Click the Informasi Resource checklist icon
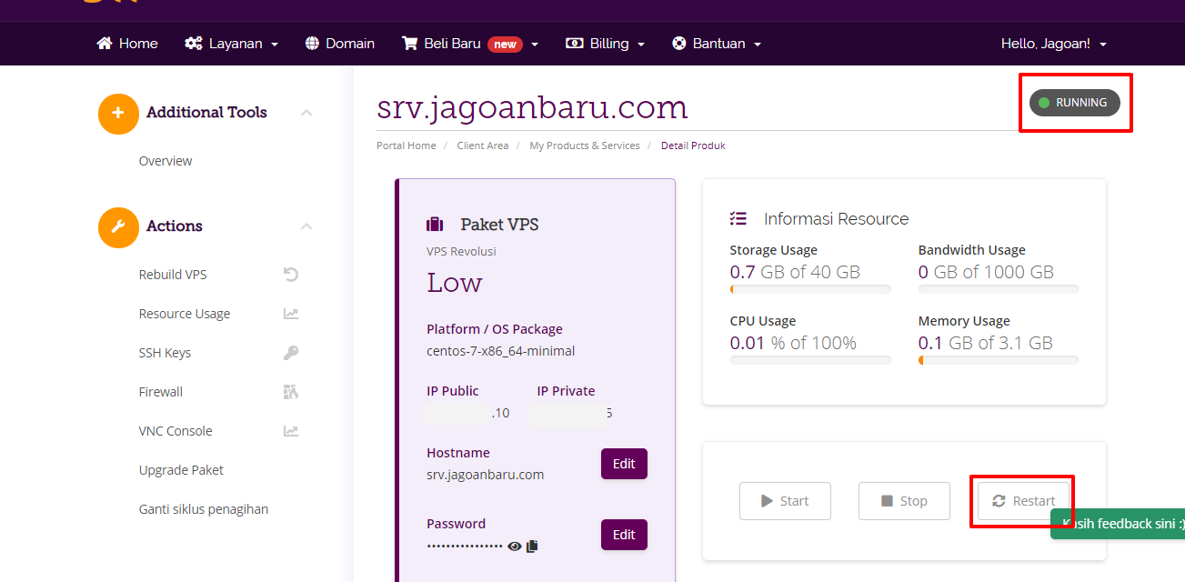Viewport: 1185px width, 582px height. (x=738, y=219)
